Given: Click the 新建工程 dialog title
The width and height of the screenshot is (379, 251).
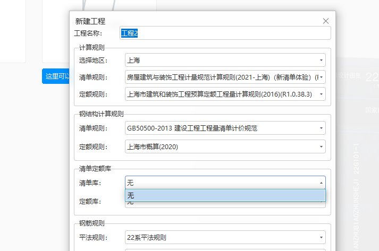Looking at the screenshot, I should tap(90, 21).
